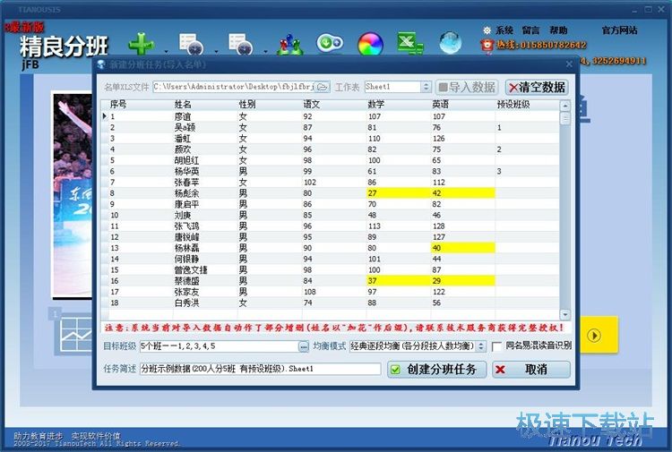Click the gear icon beside 系统
Viewport: 672px width, 452px height.
[487, 30]
